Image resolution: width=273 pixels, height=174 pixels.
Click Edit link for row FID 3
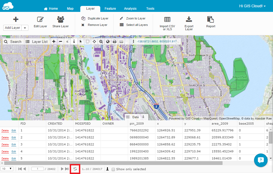[14, 145]
